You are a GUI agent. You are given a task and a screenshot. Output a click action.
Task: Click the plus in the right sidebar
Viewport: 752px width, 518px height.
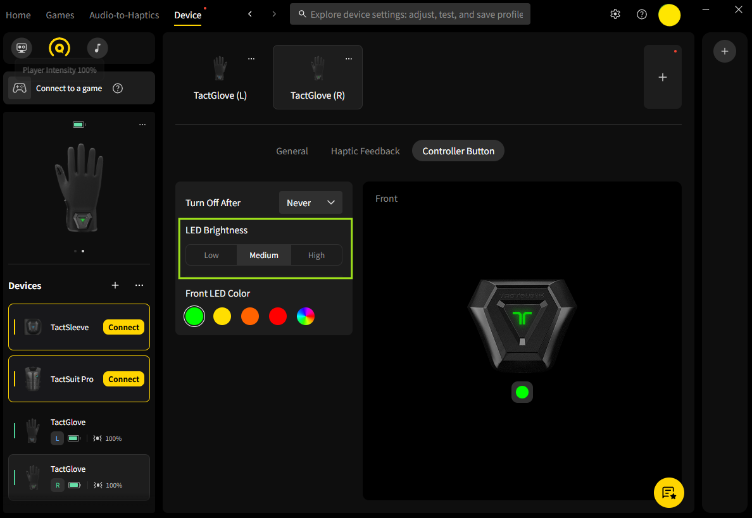click(x=725, y=51)
